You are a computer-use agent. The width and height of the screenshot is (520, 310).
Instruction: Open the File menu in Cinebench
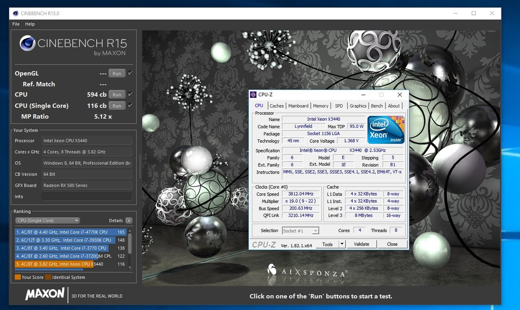[x=16, y=24]
